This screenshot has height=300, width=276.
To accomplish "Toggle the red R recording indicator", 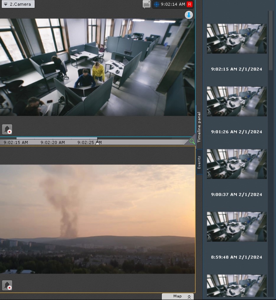I will (190, 4).
